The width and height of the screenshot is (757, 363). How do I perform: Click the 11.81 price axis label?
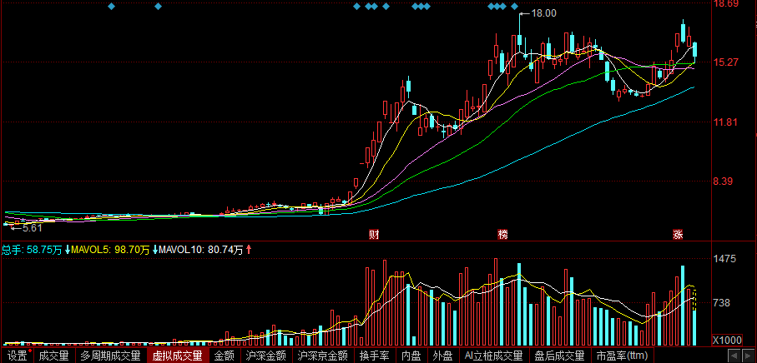pos(726,122)
